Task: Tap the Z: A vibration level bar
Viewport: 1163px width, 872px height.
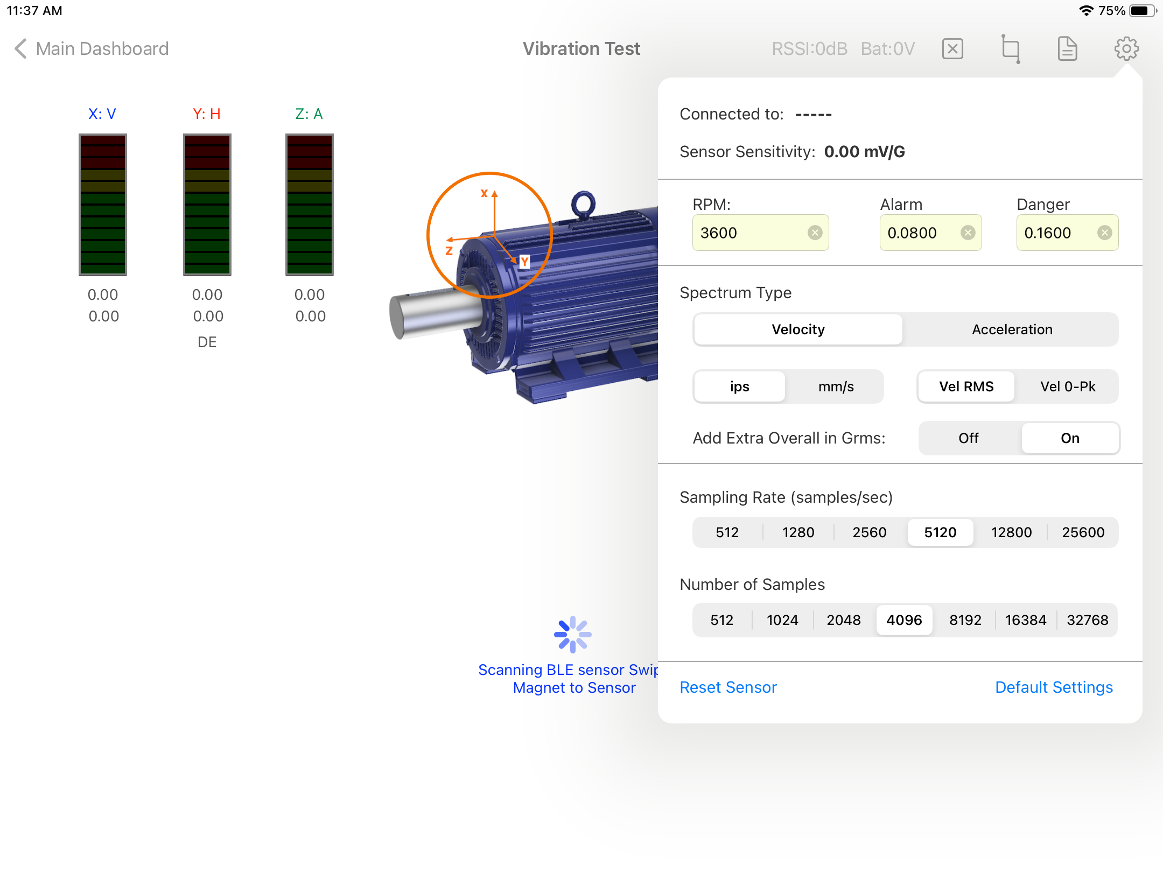Action: point(310,205)
